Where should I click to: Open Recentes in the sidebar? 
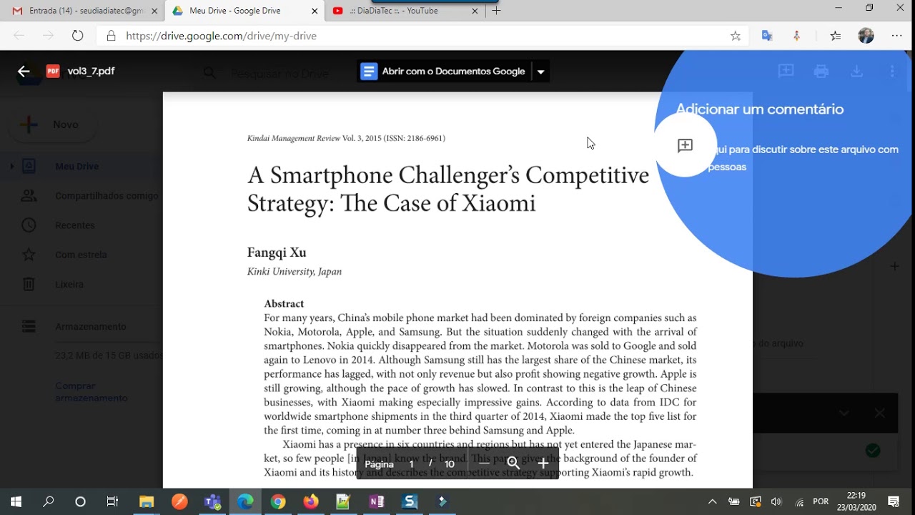pos(74,225)
